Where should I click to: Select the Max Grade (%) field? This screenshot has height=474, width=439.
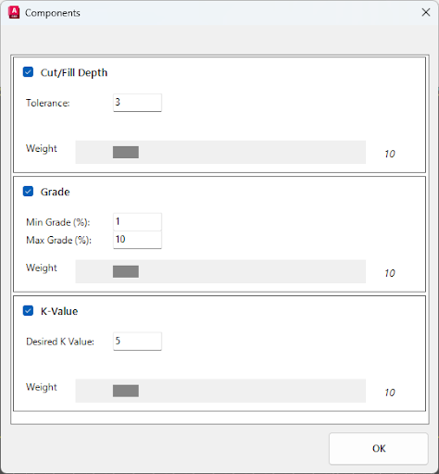(x=137, y=240)
